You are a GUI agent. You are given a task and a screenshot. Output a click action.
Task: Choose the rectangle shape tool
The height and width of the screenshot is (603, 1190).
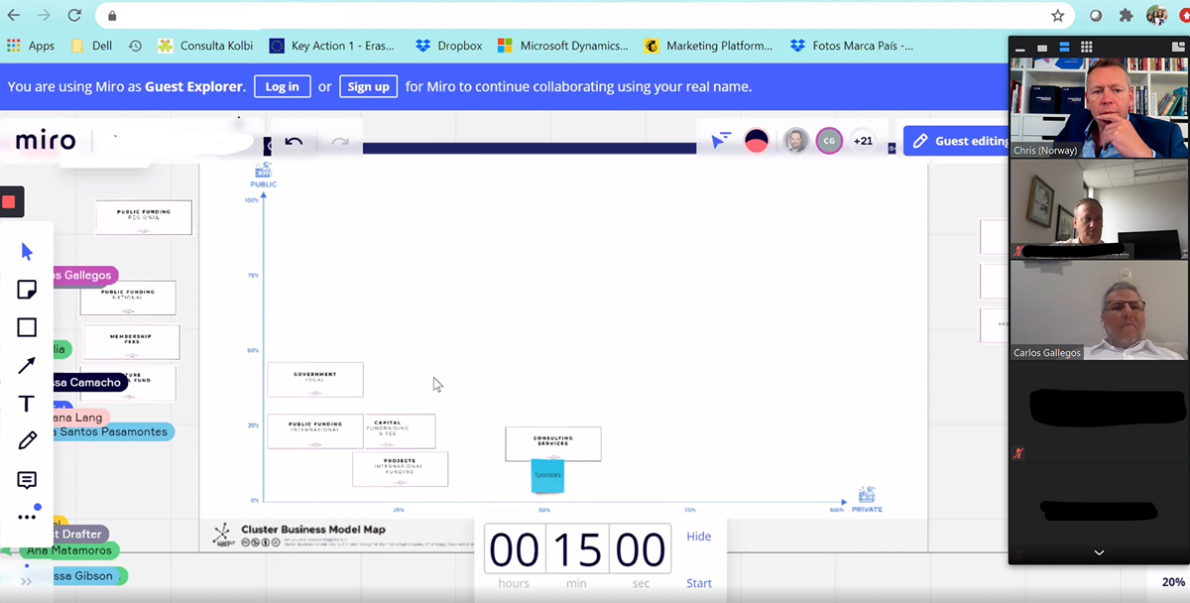pos(27,327)
